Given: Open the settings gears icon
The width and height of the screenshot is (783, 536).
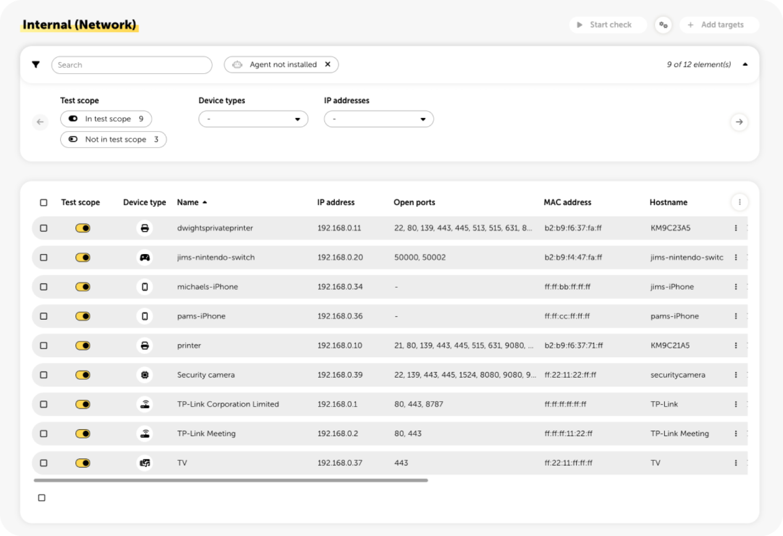Looking at the screenshot, I should pyautogui.click(x=663, y=25).
